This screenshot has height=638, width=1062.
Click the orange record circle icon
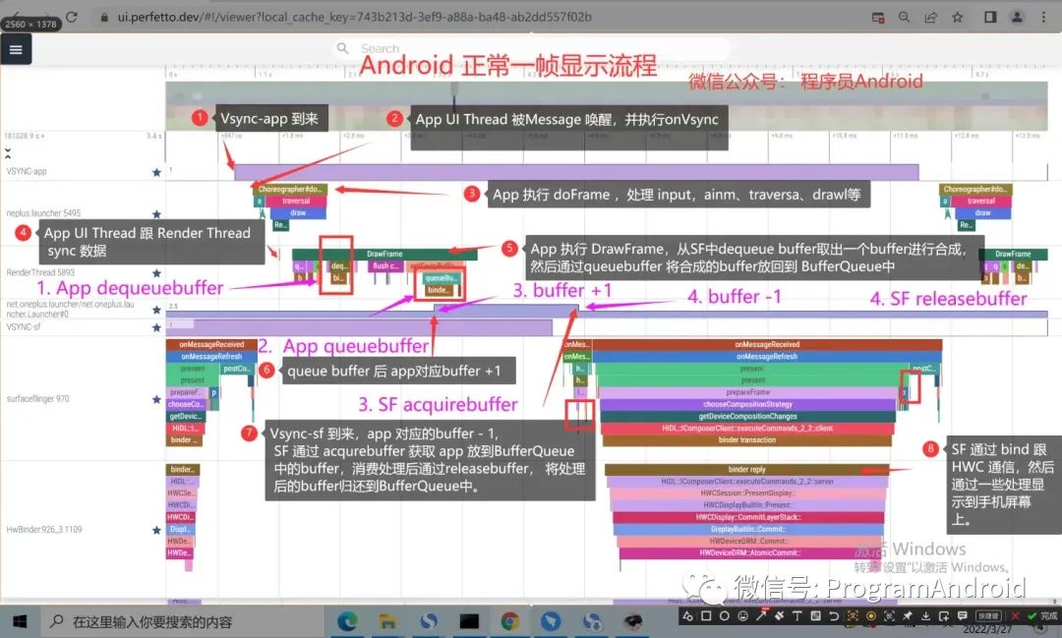click(871, 616)
